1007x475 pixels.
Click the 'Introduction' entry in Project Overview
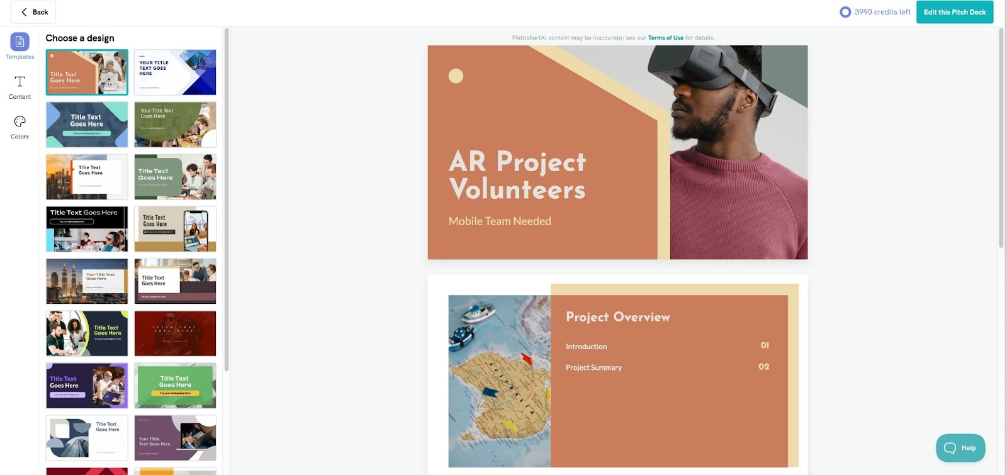586,347
